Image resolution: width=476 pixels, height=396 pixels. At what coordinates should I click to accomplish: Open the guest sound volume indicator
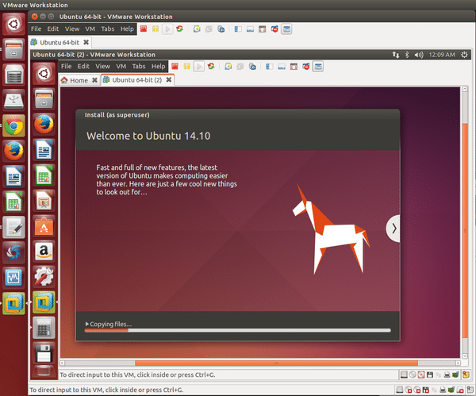[x=419, y=55]
